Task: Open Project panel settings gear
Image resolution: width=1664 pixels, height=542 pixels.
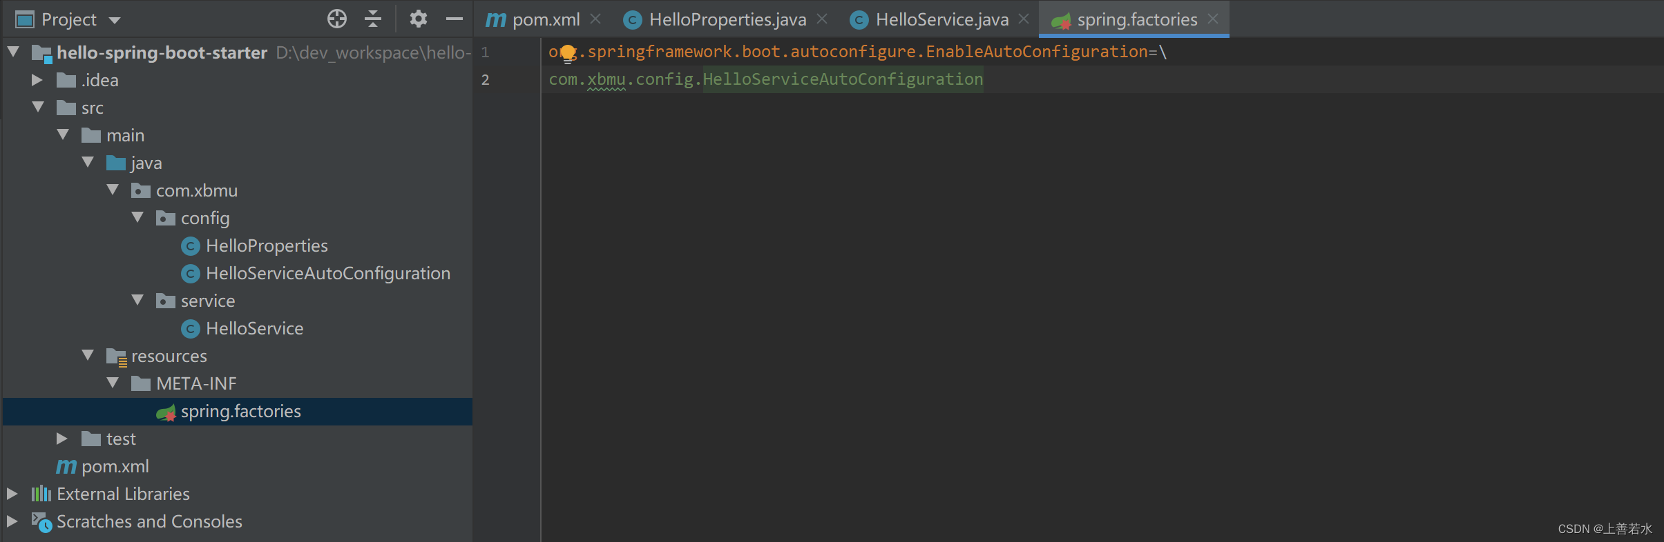Action: click(x=418, y=19)
